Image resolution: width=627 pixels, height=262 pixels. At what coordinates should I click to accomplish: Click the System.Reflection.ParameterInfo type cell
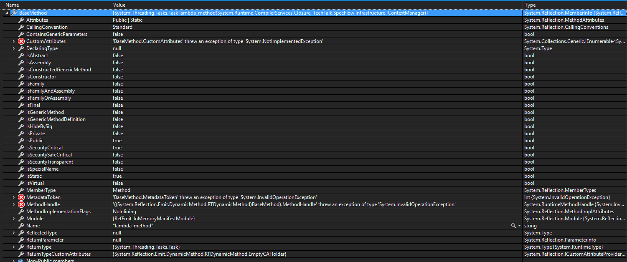coord(560,240)
